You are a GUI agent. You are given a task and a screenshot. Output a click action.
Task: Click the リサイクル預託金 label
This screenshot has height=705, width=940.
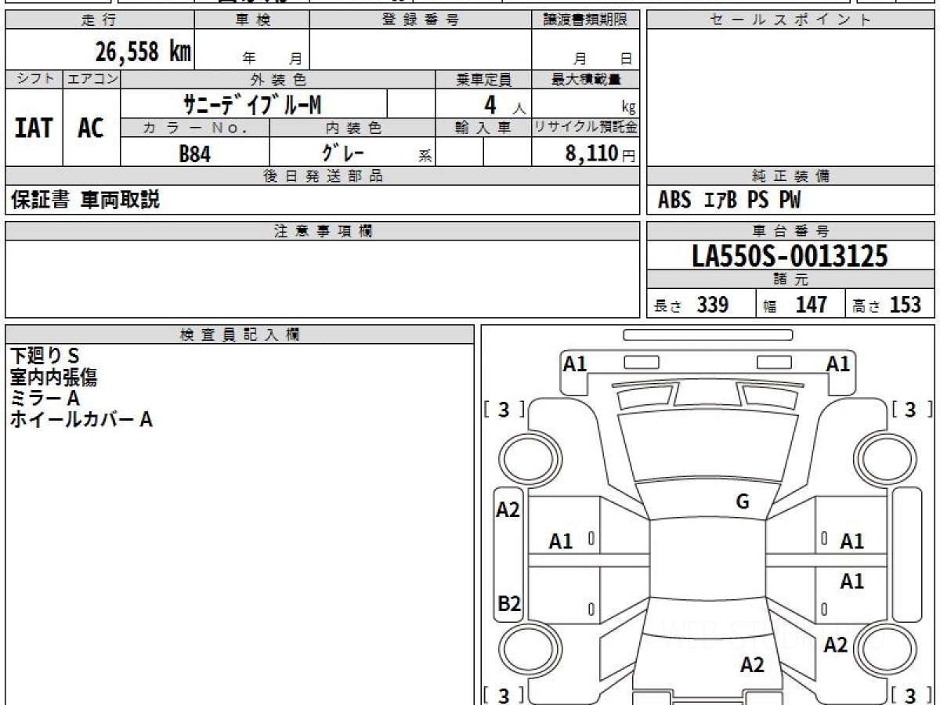[586, 128]
